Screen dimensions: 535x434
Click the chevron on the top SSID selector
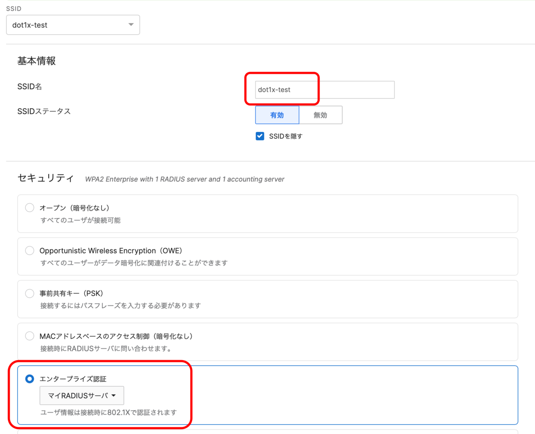(131, 25)
